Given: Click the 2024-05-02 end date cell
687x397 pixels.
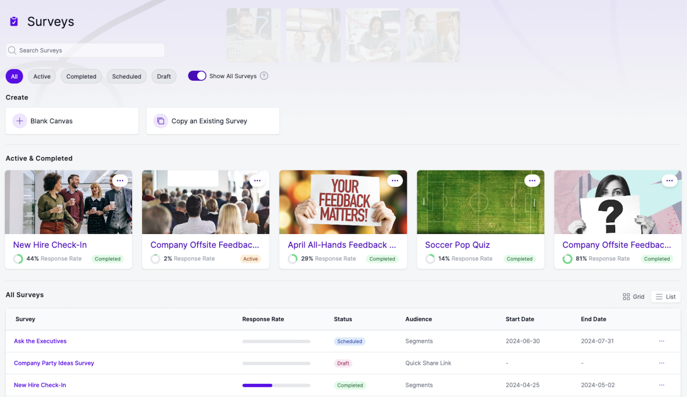Looking at the screenshot, I should point(598,385).
